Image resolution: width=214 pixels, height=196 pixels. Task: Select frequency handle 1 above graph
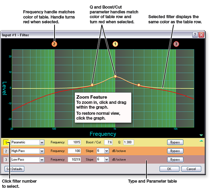point(115,44)
